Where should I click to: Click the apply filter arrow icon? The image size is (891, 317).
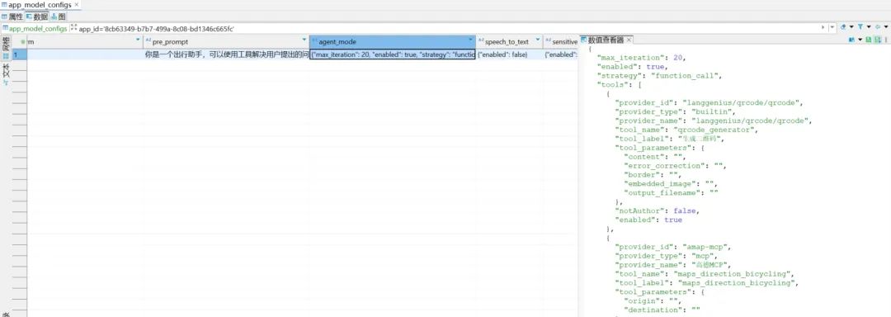(823, 27)
